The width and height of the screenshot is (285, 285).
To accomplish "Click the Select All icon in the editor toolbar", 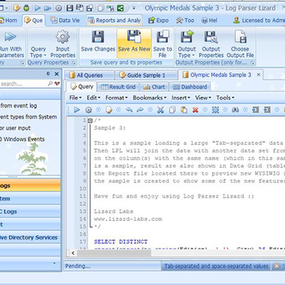I will coord(215,110).
